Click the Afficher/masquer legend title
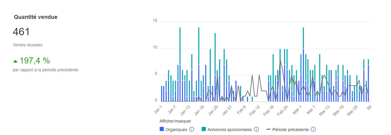 (x=175, y=121)
